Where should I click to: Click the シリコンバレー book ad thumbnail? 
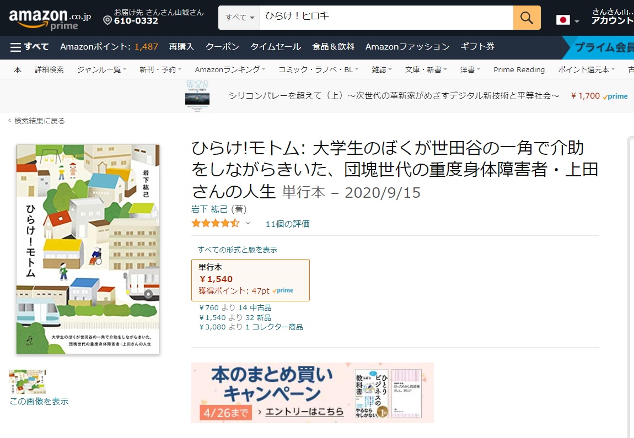pyautogui.click(x=197, y=96)
